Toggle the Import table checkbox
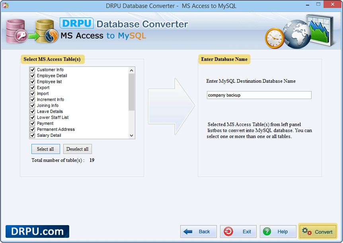The height and width of the screenshot is (243, 343). [33, 93]
